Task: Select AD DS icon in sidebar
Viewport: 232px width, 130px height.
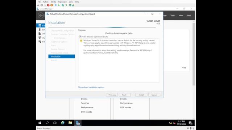Action: pyautogui.click(x=40, y=38)
